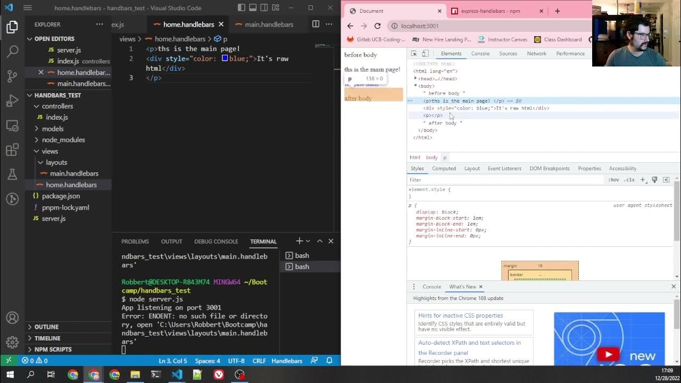Open the Explorer view in activity bar
The image size is (681, 383).
coord(12,27)
